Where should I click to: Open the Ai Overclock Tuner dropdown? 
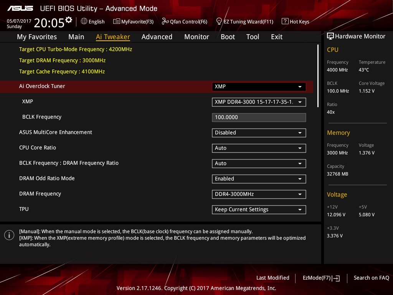click(259, 87)
